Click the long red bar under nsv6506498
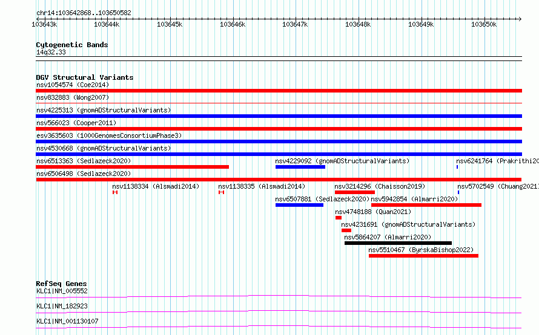 click(279, 180)
